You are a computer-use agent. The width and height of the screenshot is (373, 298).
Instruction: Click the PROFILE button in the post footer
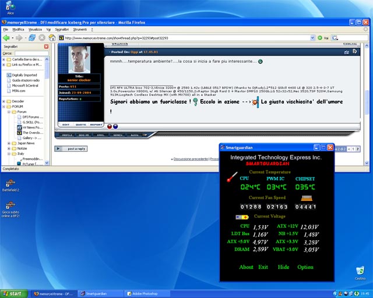tap(67, 135)
